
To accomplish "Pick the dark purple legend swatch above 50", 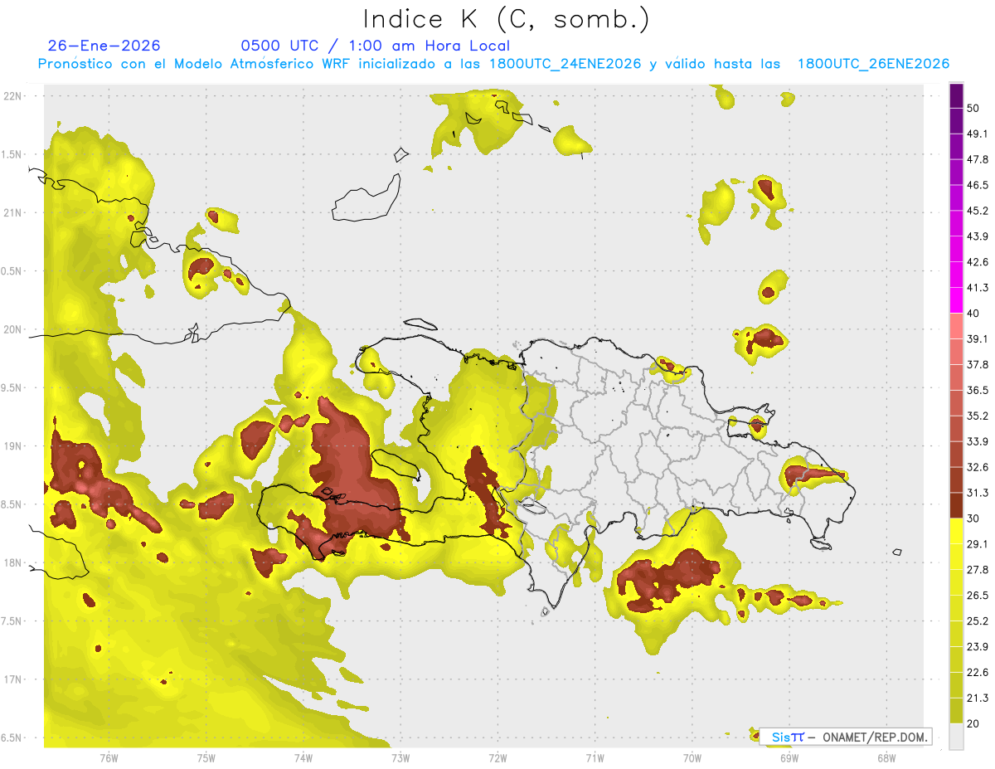I will pos(956,95).
